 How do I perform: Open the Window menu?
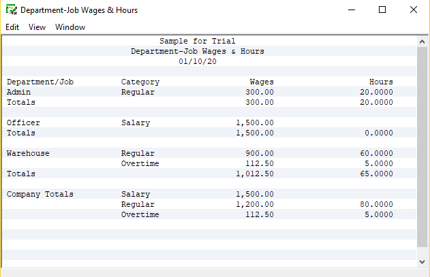coord(70,27)
